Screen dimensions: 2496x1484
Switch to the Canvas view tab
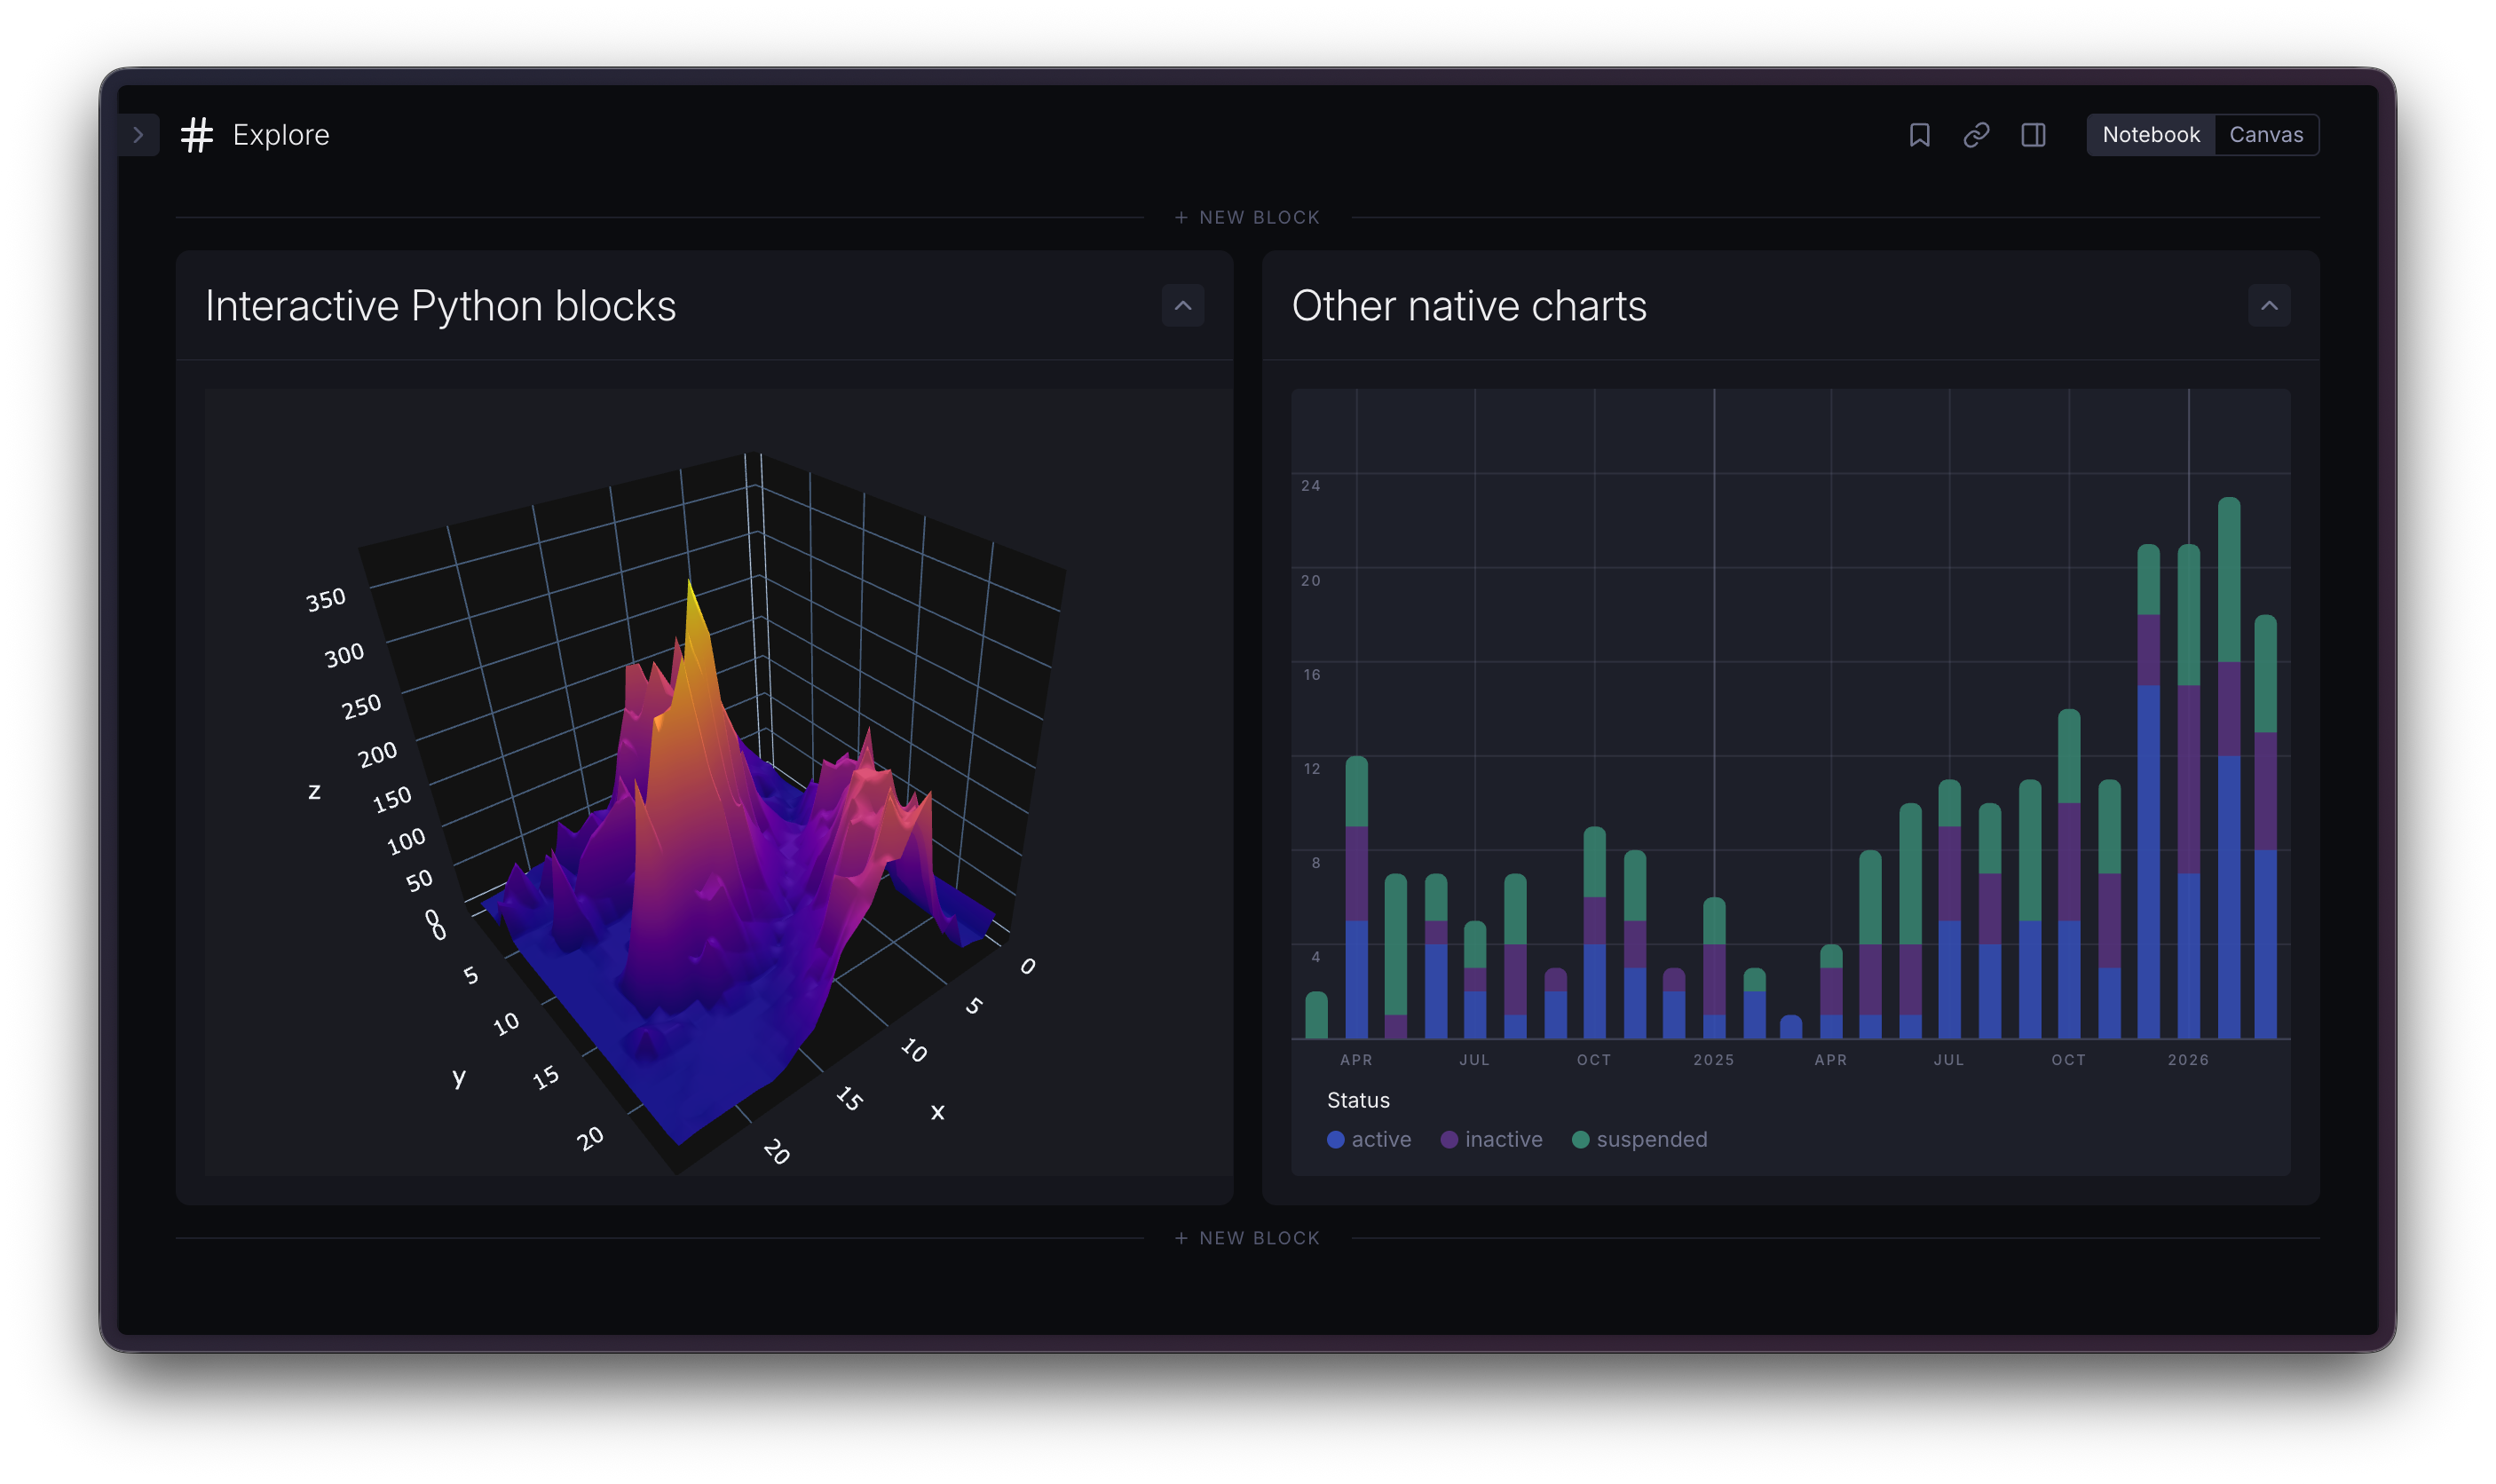(2266, 135)
